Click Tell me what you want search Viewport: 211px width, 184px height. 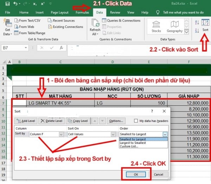tap(183, 12)
